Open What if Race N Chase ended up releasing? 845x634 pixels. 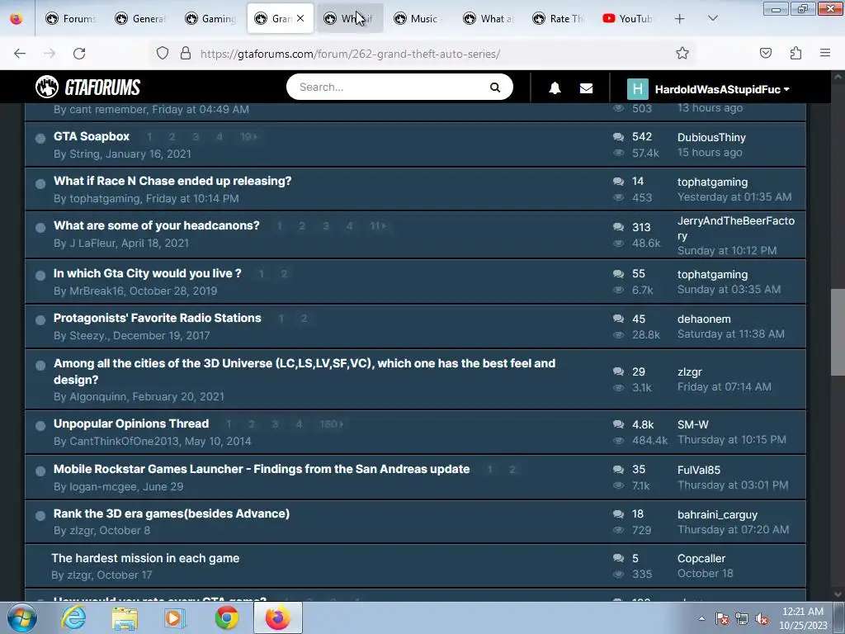(172, 181)
